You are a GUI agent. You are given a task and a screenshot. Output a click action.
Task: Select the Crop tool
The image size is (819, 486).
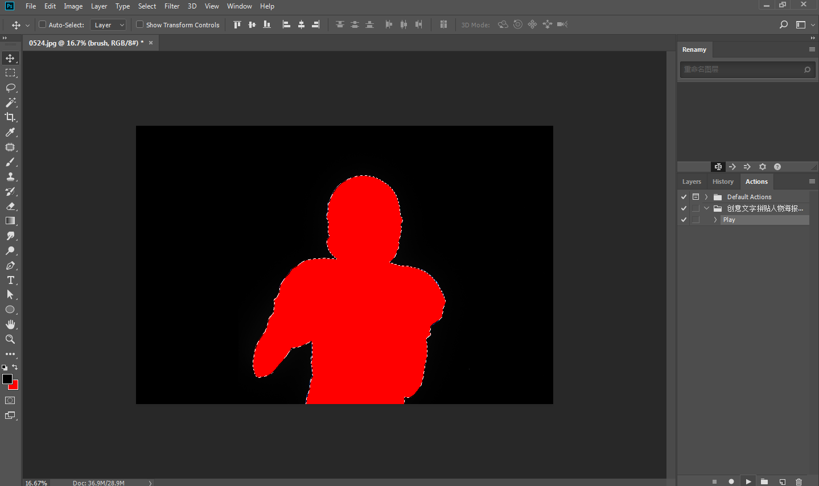point(10,117)
